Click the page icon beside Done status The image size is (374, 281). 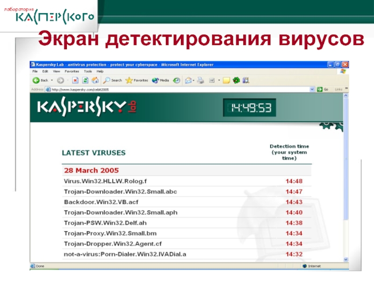[x=33, y=266]
